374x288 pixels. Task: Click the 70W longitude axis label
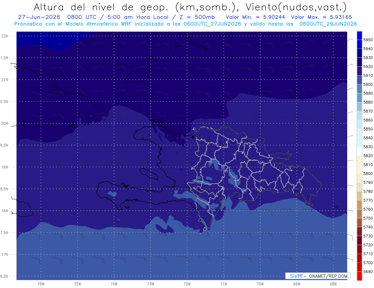pos(260,284)
